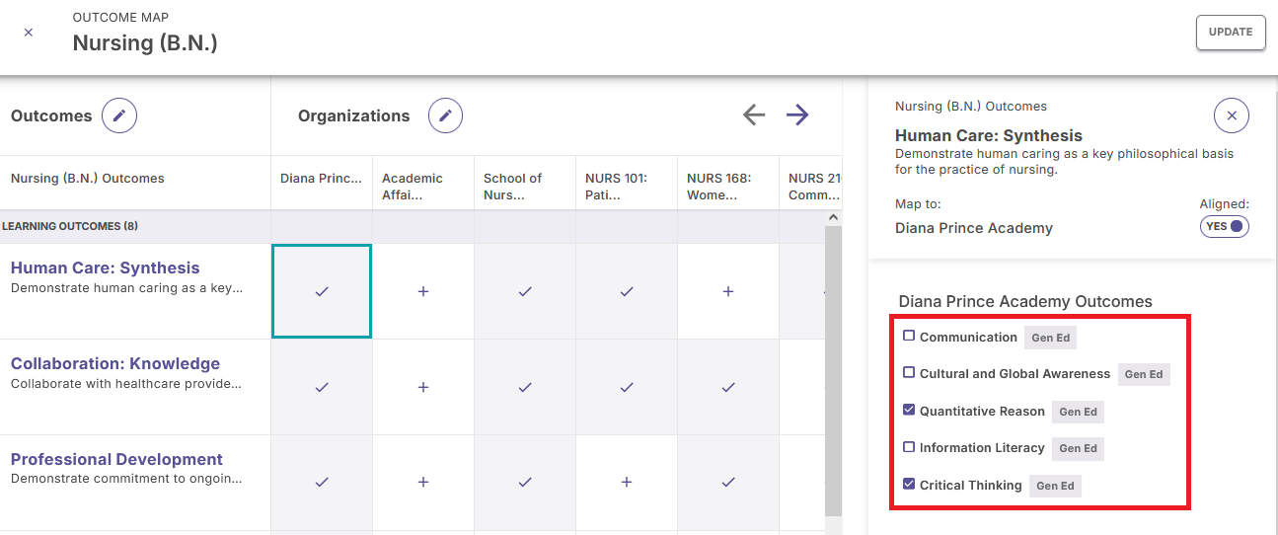
Task: Click the UPDATE button
Action: click(1231, 33)
